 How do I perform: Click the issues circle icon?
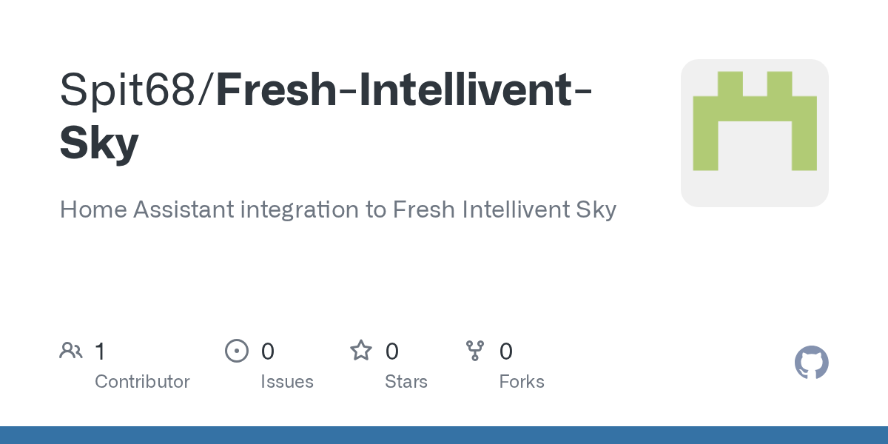point(237,351)
